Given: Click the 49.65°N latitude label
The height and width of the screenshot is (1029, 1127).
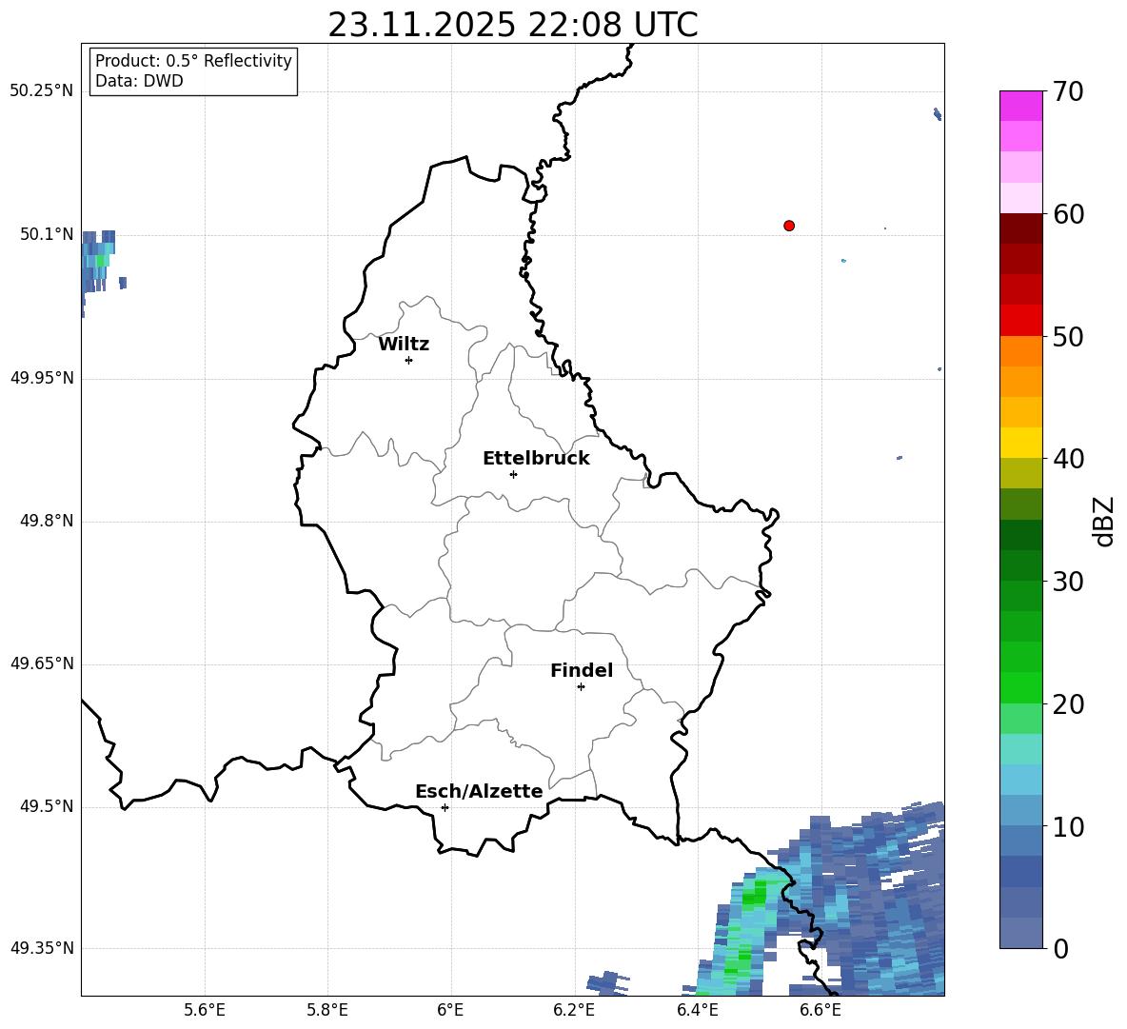Looking at the screenshot, I should pos(42,663).
